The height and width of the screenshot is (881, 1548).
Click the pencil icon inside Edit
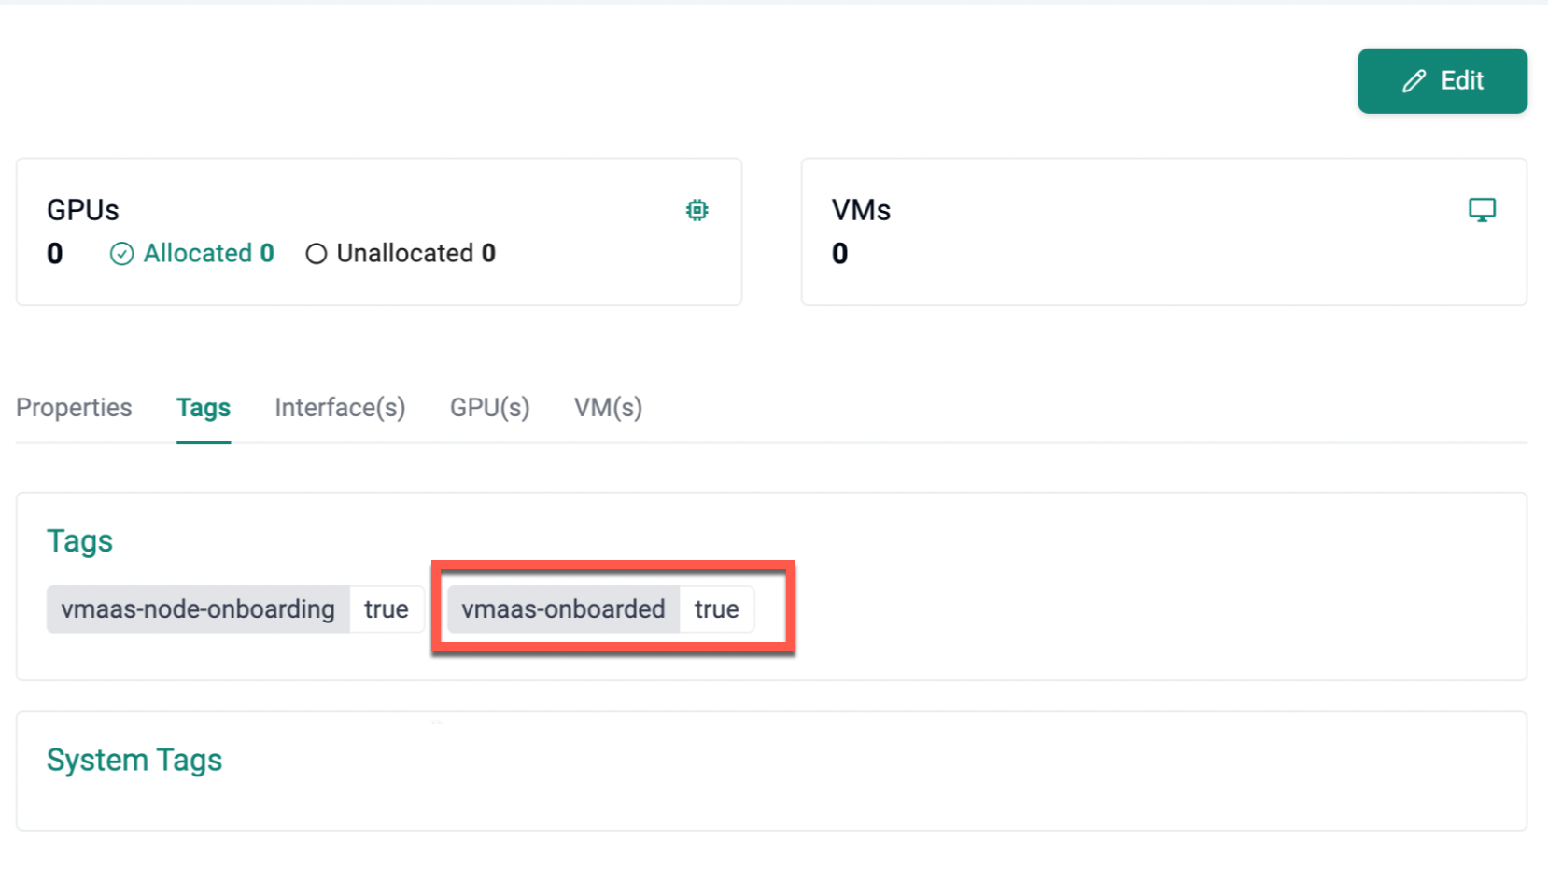1414,81
